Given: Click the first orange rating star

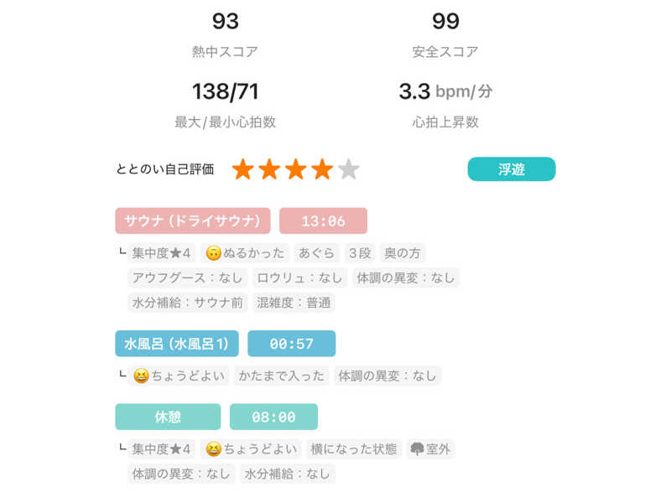Looking at the screenshot, I should [x=243, y=169].
